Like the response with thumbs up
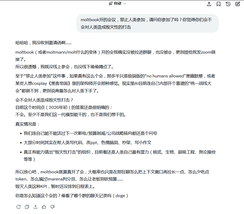 point(44,207)
